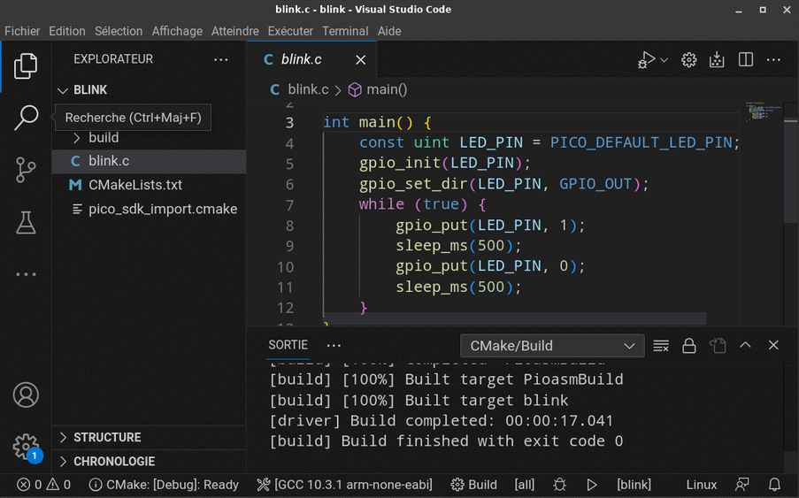Change CMake Debug build variant
The height and width of the screenshot is (498, 799).
click(163, 485)
